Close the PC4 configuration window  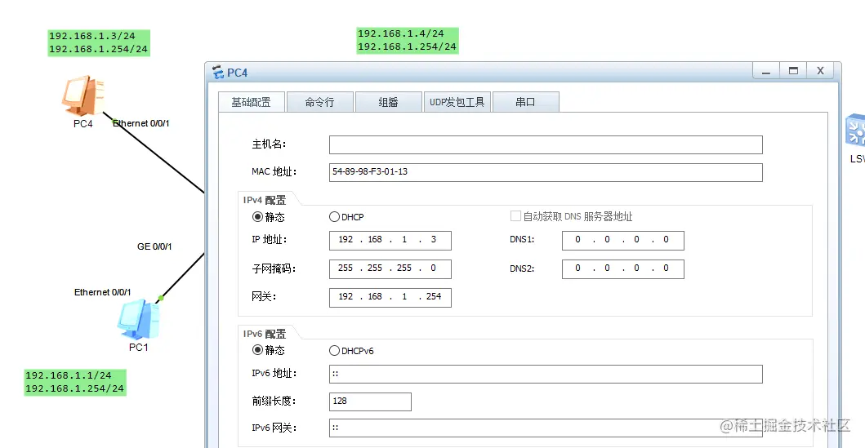click(x=820, y=71)
